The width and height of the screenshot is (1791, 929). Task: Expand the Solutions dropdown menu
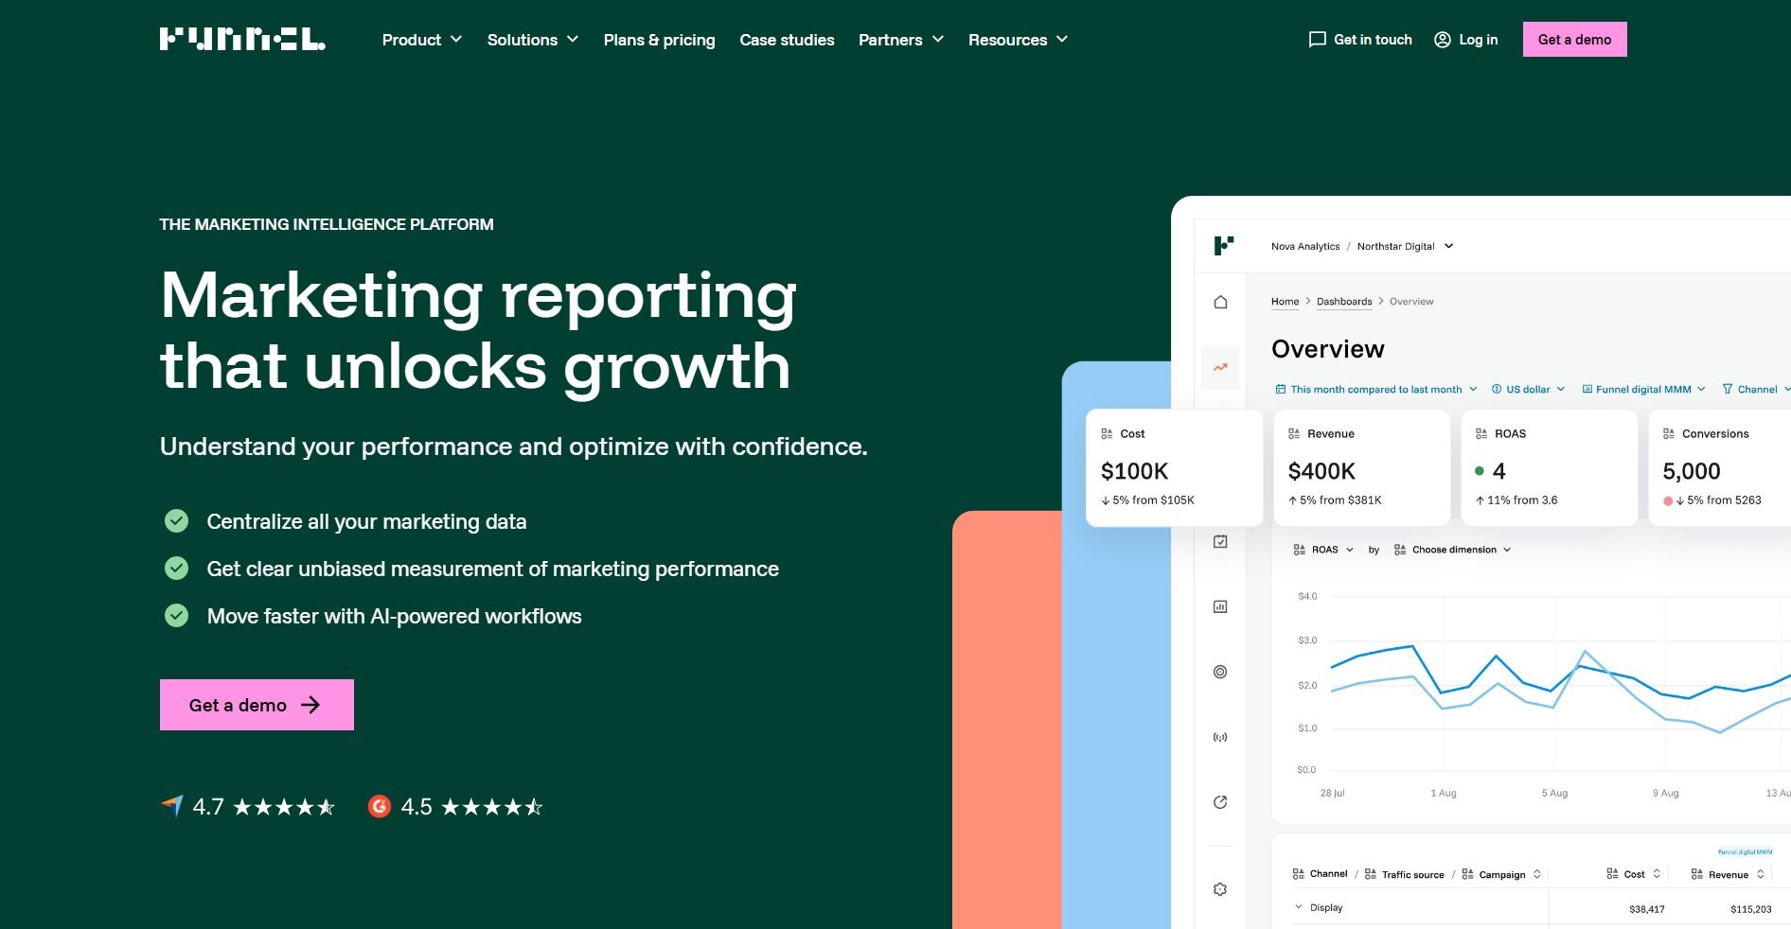point(532,40)
